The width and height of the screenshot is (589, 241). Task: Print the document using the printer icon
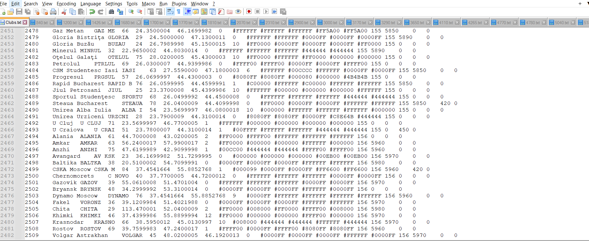coord(53,12)
